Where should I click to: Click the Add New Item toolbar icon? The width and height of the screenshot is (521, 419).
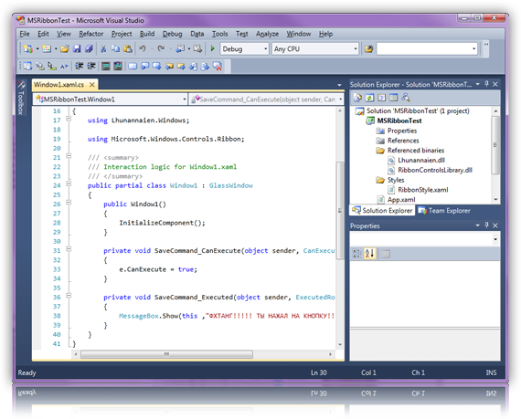47,49
